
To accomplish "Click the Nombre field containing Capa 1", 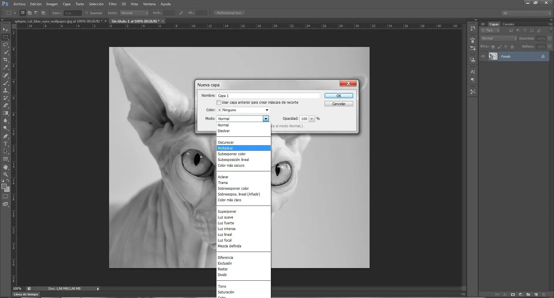I will pos(268,96).
